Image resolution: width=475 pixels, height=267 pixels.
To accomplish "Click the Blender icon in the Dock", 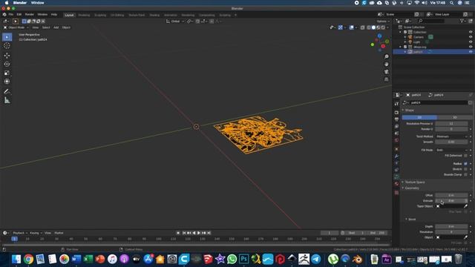I will pos(358,259).
